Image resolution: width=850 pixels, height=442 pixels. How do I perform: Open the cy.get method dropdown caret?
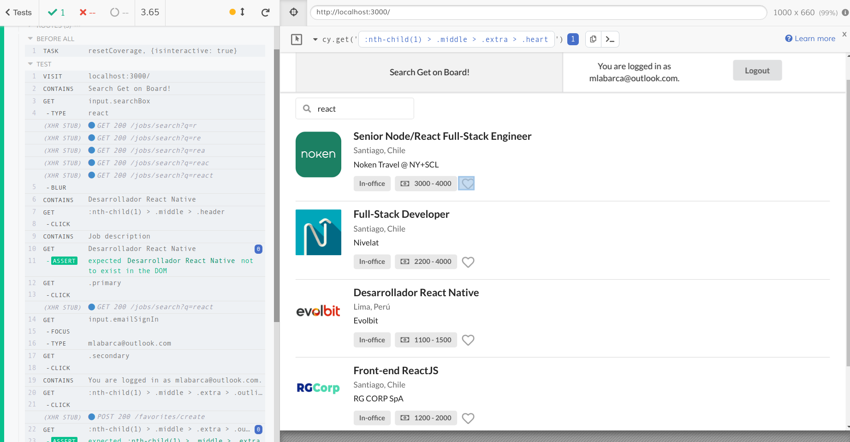(x=315, y=40)
